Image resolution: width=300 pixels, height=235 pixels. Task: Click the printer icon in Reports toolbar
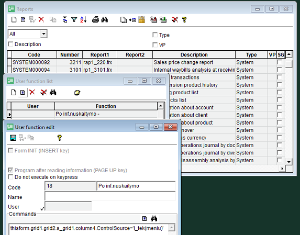click(x=95, y=19)
